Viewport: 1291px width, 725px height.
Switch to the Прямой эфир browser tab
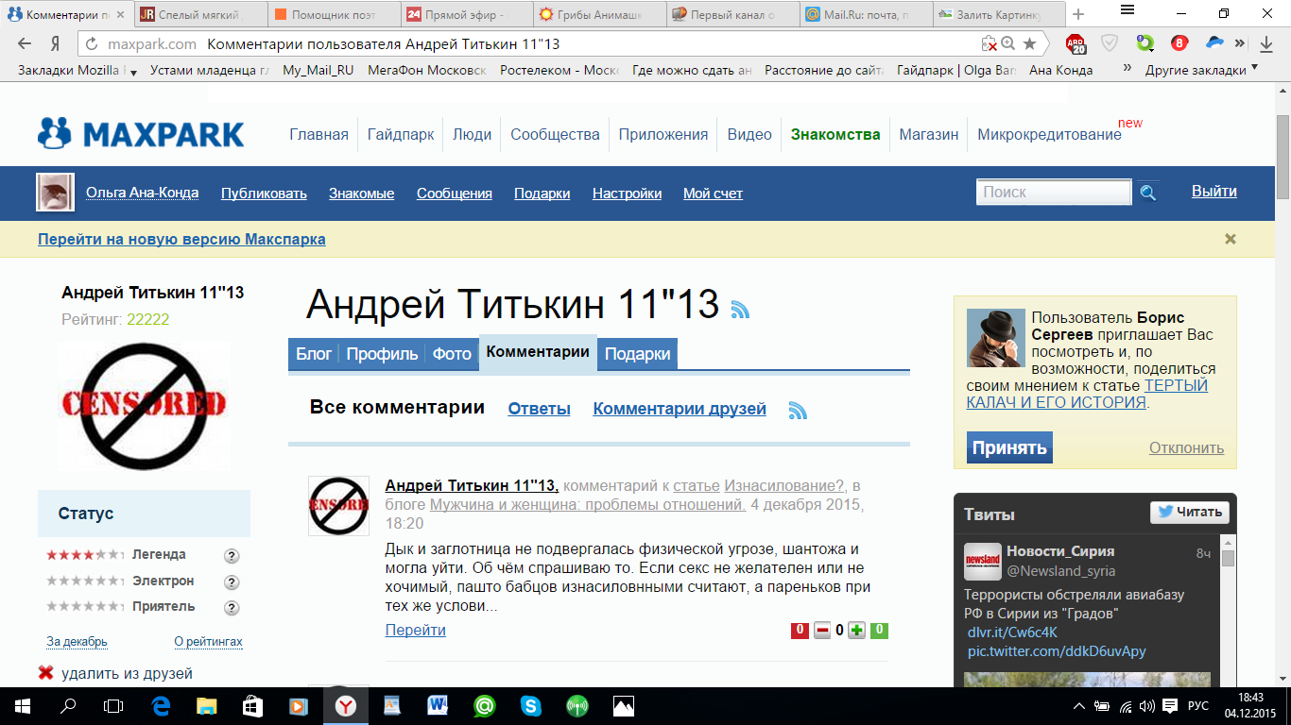[466, 14]
